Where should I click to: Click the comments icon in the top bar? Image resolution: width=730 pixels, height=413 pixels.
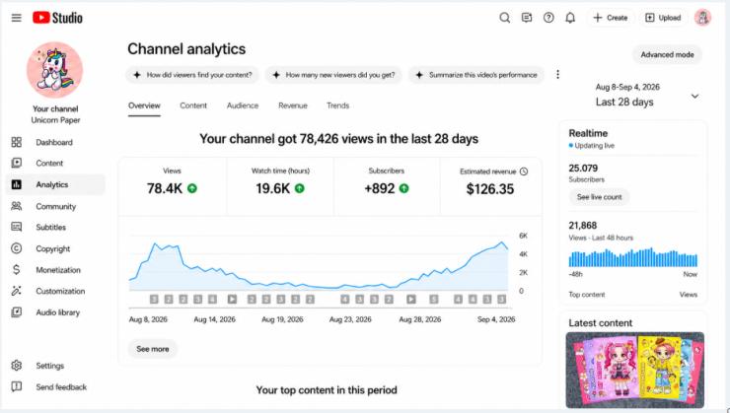pos(527,18)
